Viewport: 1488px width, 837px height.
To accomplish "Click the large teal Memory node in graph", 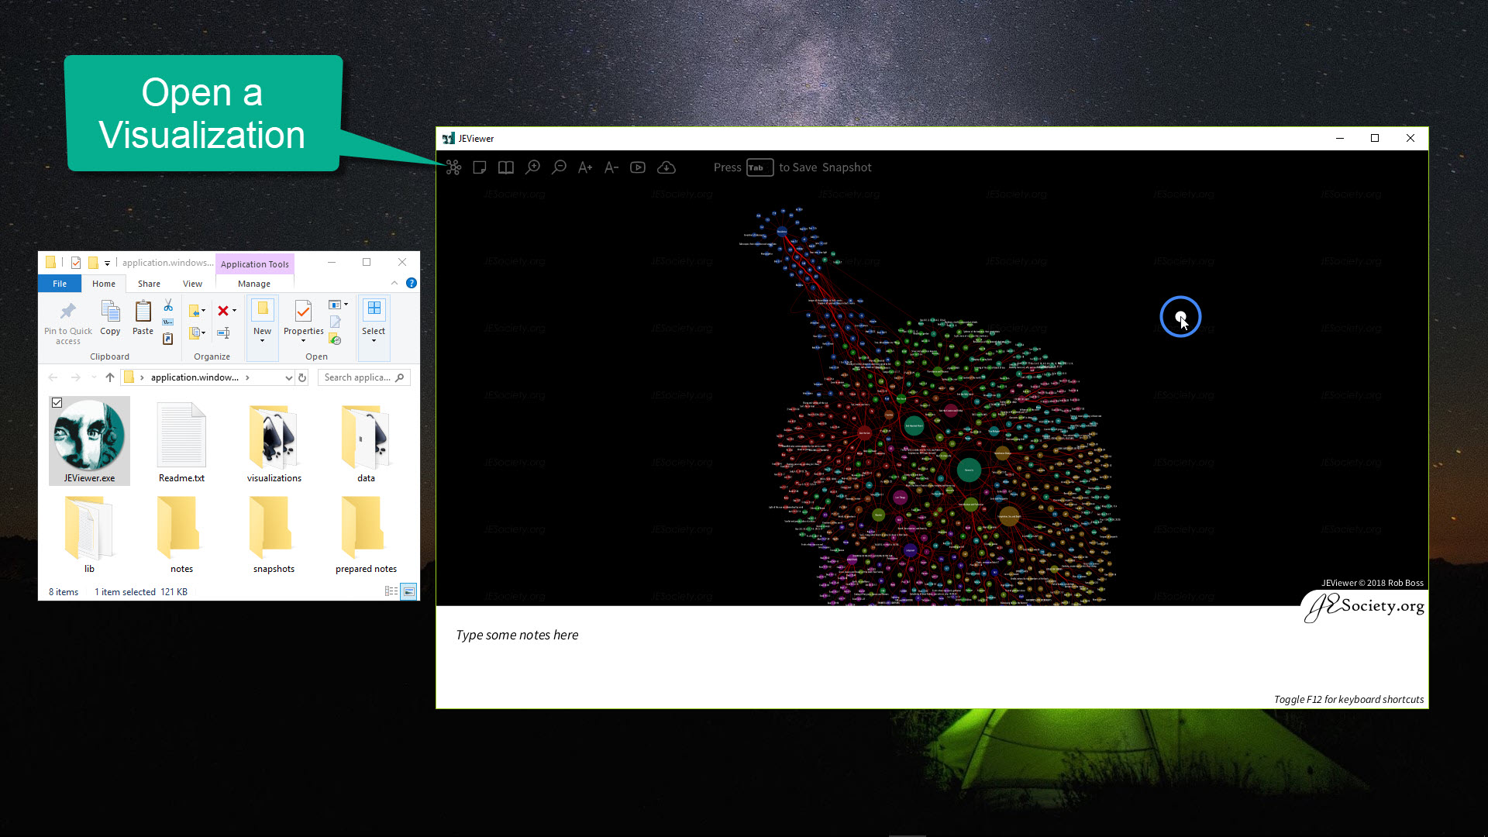I will (x=969, y=470).
